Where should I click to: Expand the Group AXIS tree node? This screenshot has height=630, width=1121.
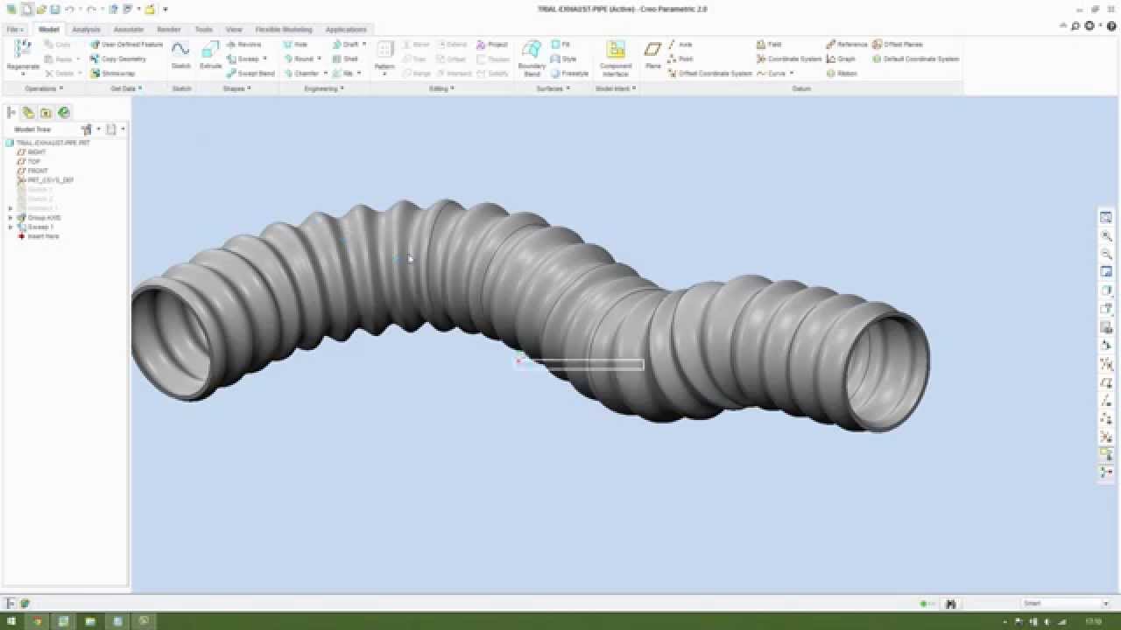coord(11,218)
